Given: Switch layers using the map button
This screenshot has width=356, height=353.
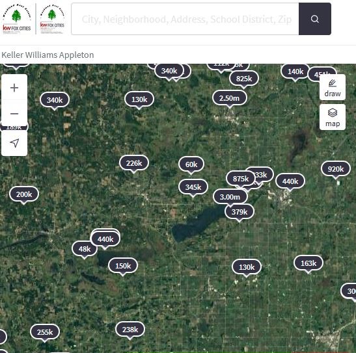Looking at the screenshot, I should pos(333,117).
